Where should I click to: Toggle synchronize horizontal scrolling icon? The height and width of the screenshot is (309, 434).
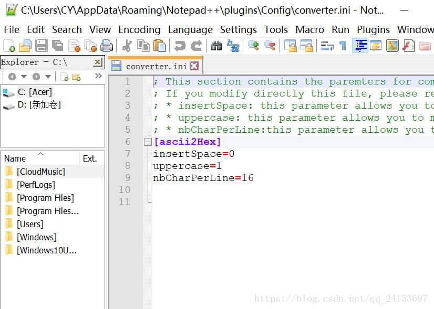[x=306, y=46]
